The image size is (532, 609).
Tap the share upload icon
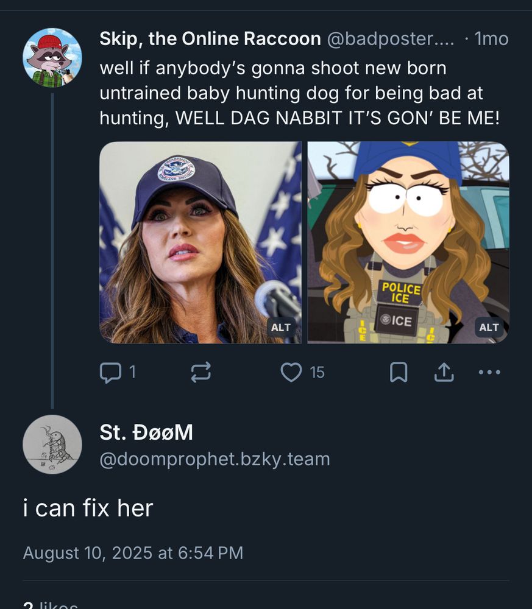444,372
